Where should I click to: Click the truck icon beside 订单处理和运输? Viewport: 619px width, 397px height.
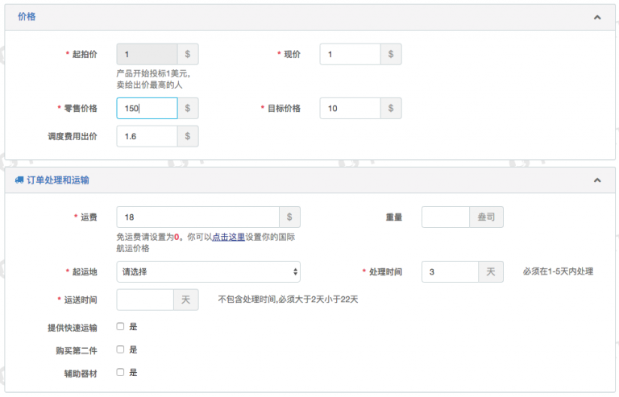pos(19,180)
